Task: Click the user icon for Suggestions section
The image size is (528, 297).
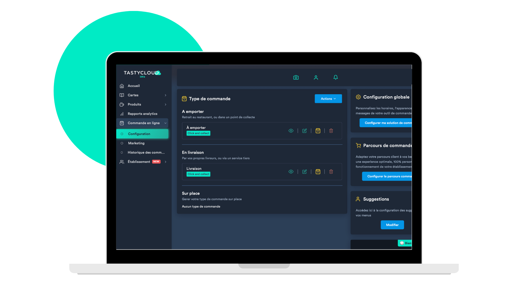Action: point(358,199)
